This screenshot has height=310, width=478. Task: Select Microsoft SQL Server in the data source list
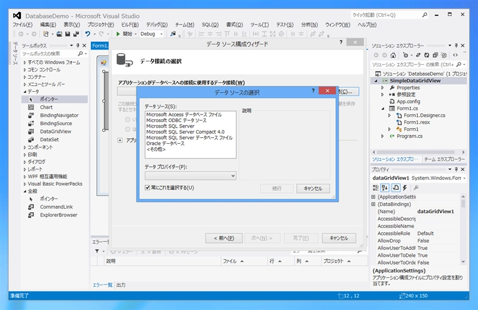170,126
